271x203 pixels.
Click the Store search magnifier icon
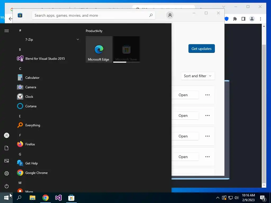[151, 15]
